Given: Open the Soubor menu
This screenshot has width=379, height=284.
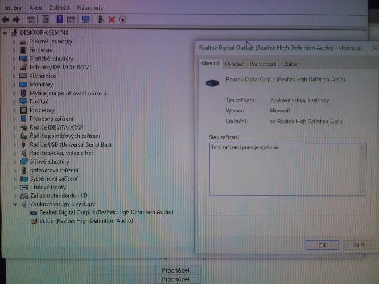Looking at the screenshot, I should tap(13, 8).
